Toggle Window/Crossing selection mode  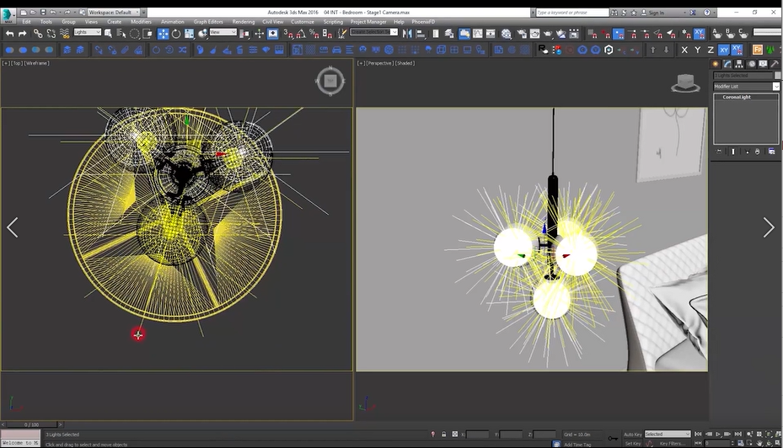147,34
